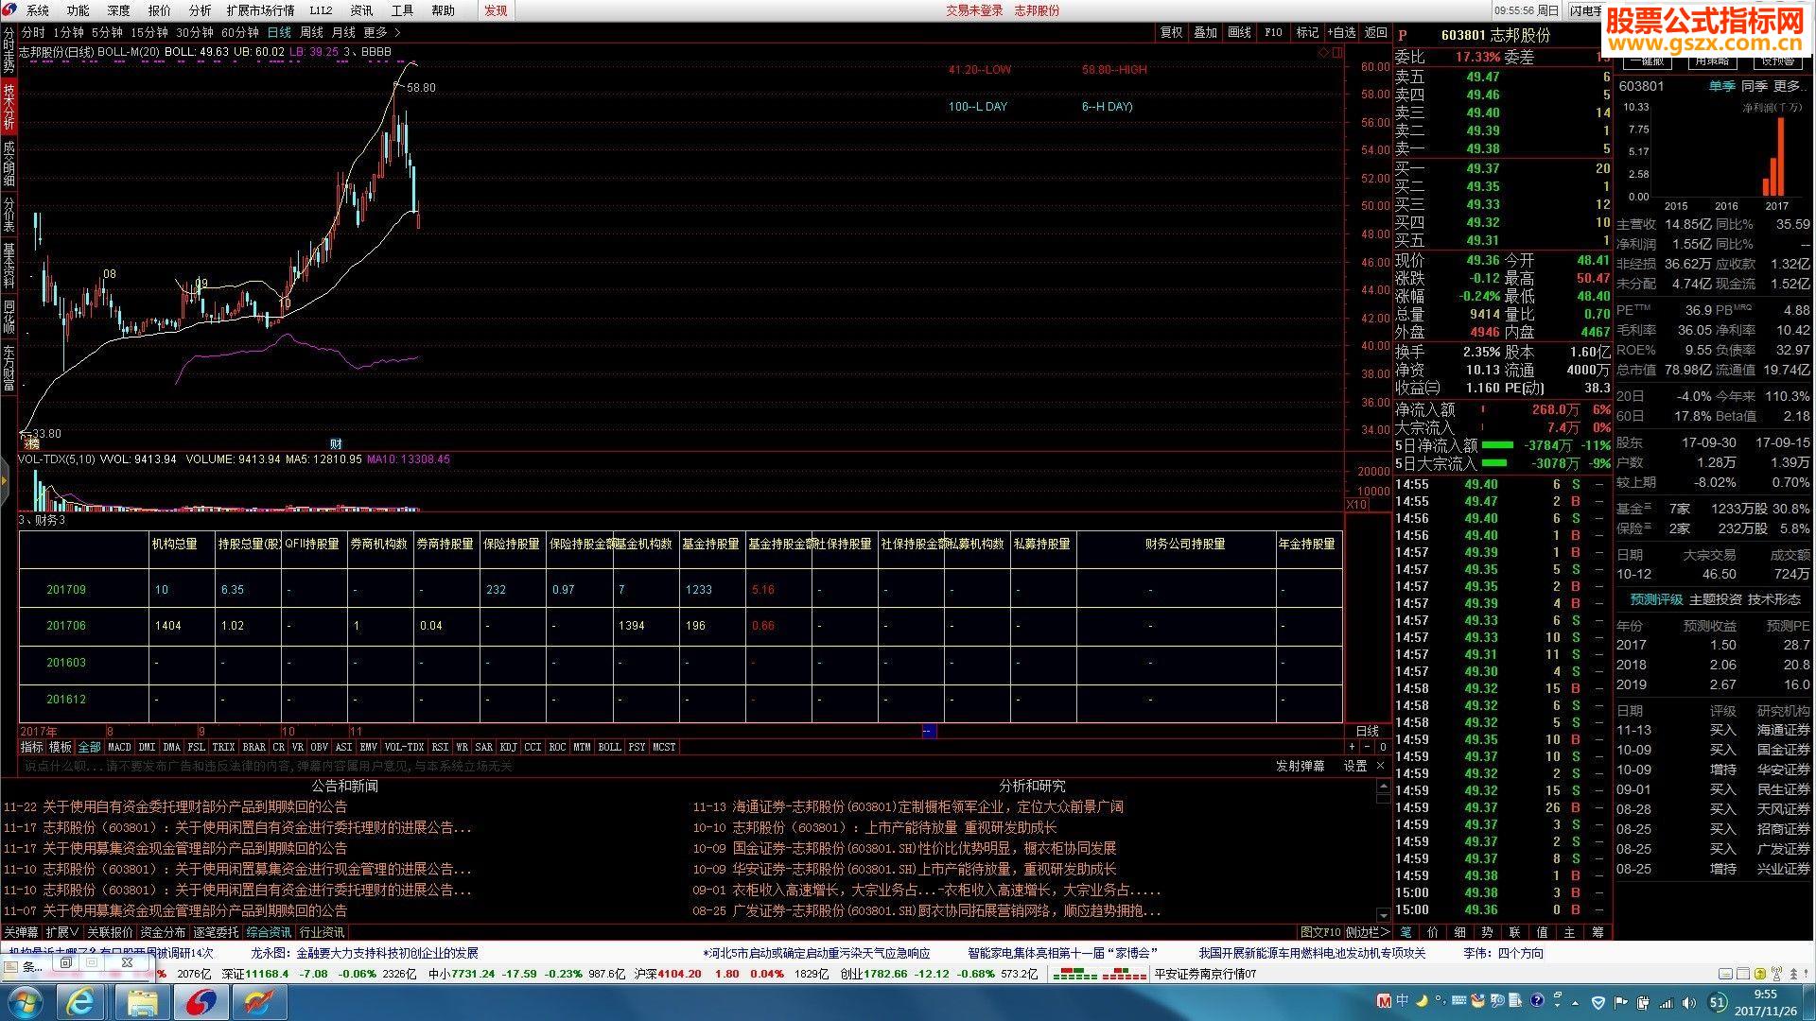1816x1021 pixels.
Task: Click 设置 next to barrage
Action: click(x=1354, y=766)
